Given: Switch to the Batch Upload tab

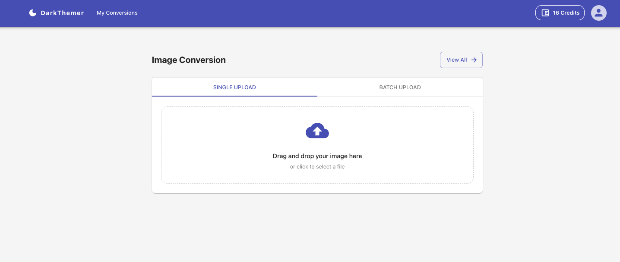Looking at the screenshot, I should (x=400, y=87).
